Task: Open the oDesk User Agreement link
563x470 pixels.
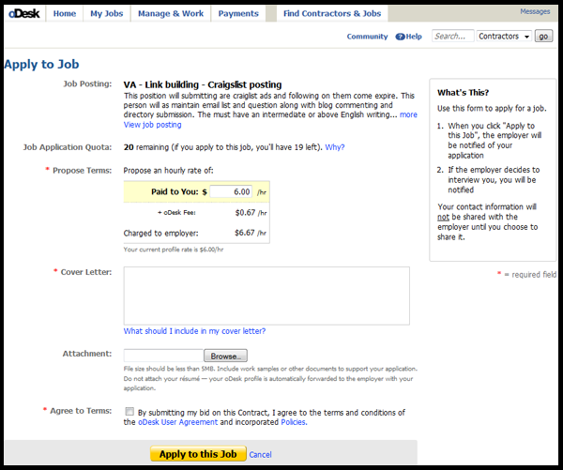Action: [177, 422]
